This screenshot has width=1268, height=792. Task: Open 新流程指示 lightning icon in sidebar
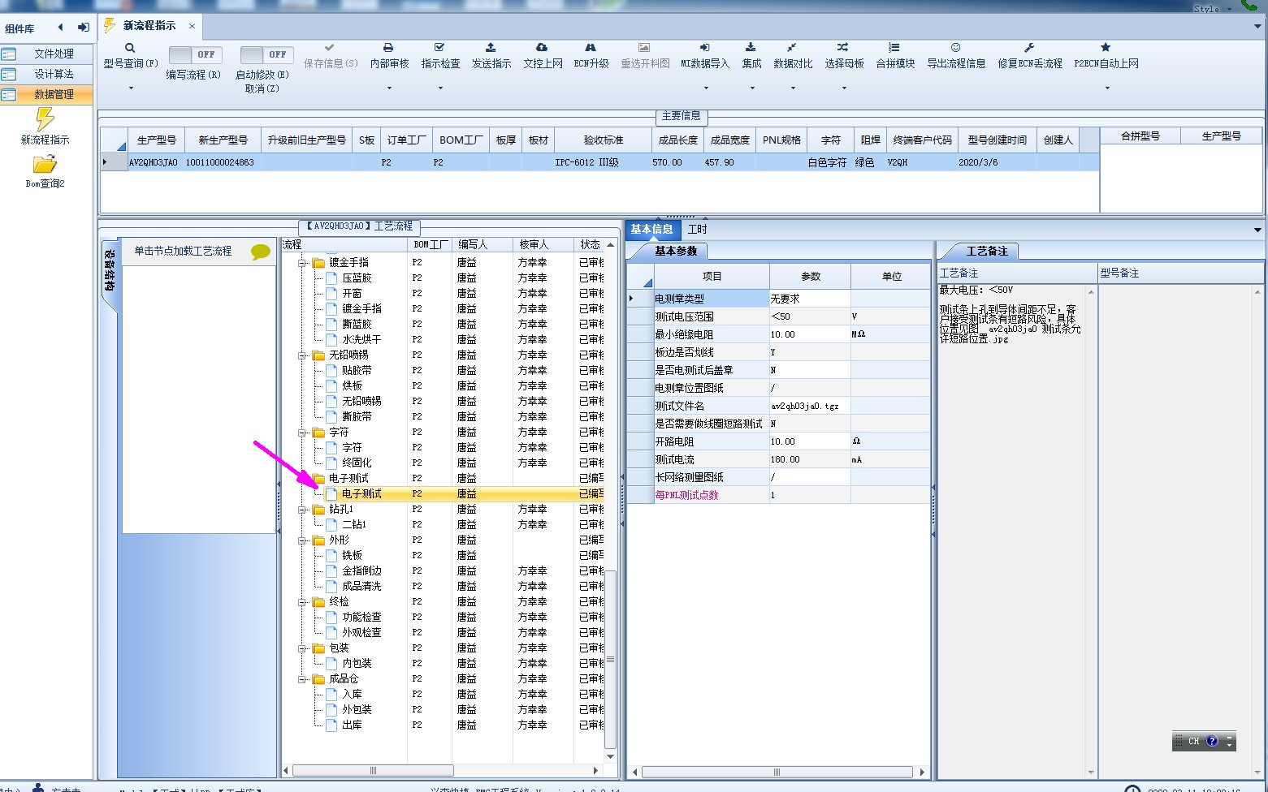45,120
